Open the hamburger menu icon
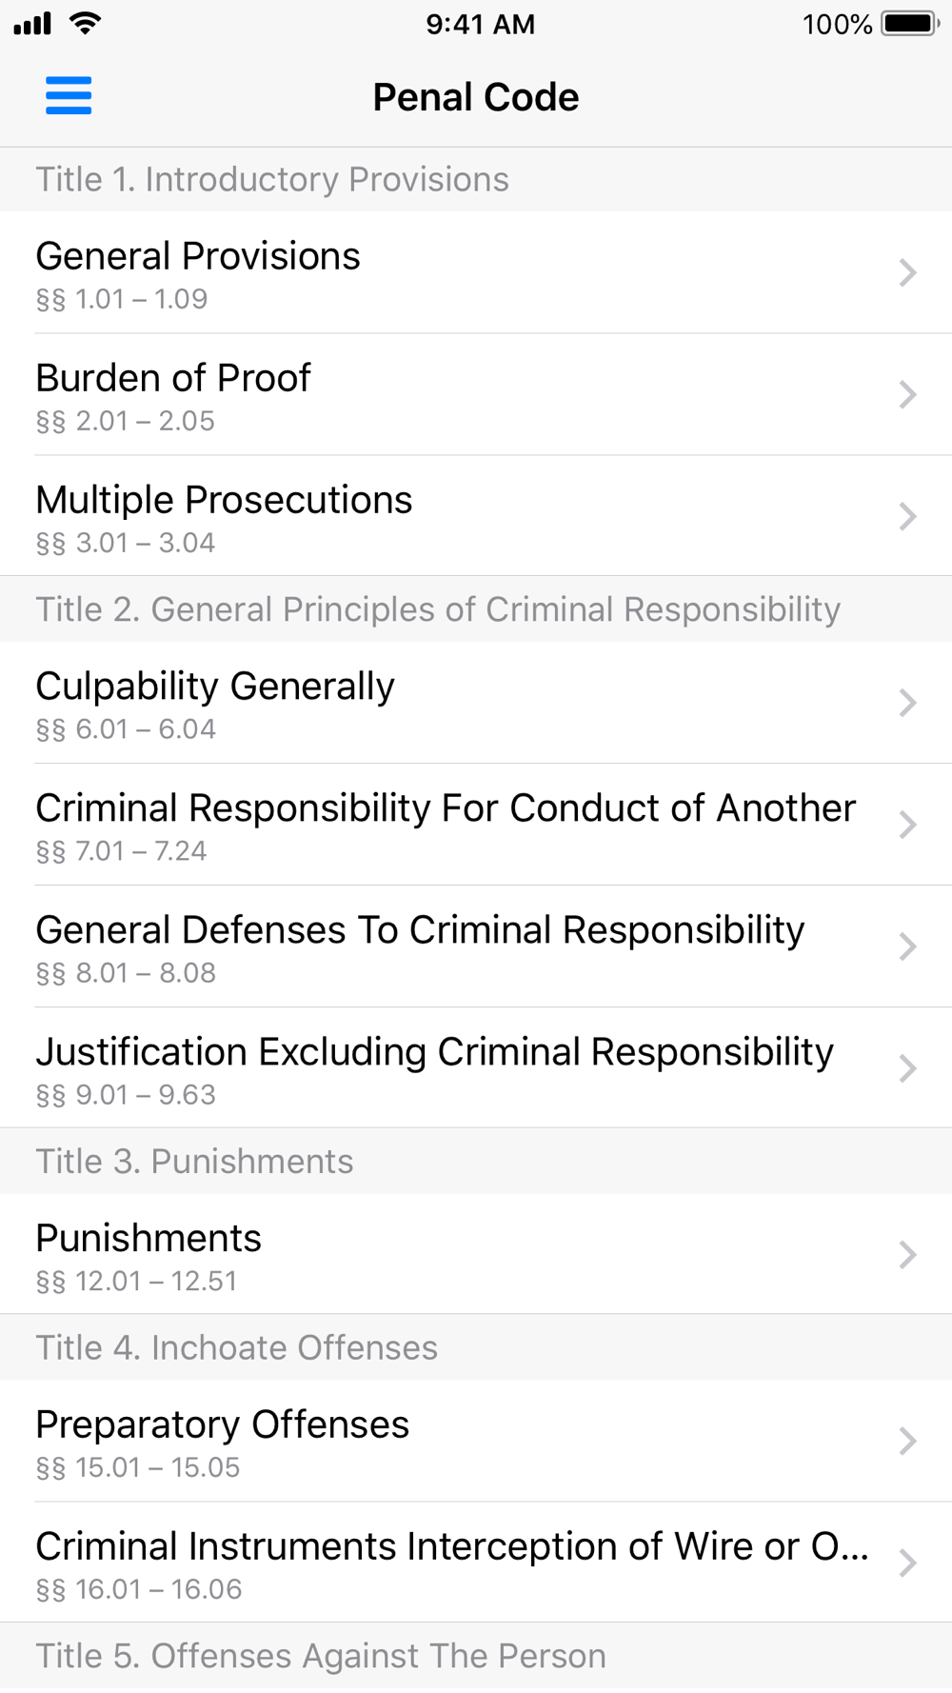Viewport: 952px width, 1693px height. 69,96
